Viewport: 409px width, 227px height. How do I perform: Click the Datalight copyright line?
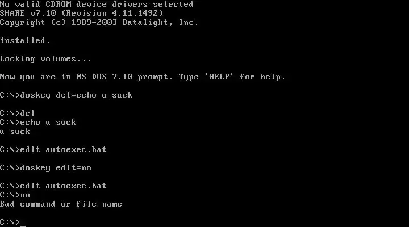coord(99,22)
